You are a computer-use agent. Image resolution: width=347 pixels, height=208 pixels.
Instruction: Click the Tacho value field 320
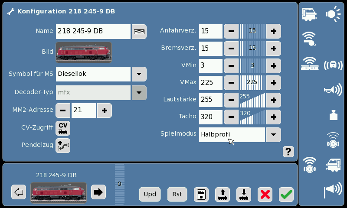(211, 117)
